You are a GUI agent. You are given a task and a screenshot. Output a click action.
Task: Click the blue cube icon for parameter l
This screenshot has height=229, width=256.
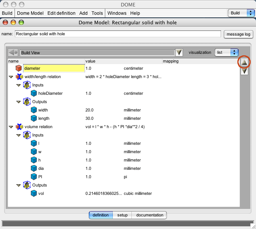pyautogui.click(x=34, y=143)
